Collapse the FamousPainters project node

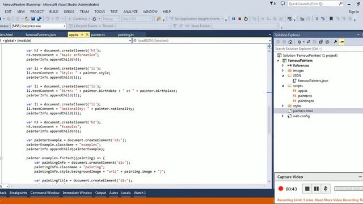[x=278, y=61]
